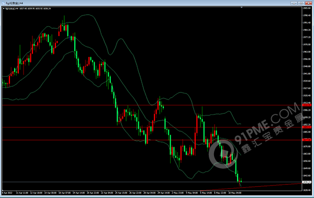Click the 10 May 04:00 time axis label
This screenshot has height=198, width=314.
click(234, 193)
